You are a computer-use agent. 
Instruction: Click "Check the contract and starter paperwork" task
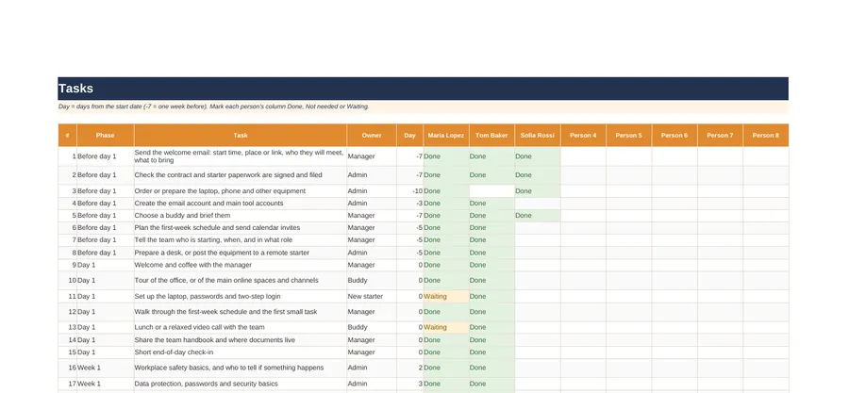point(241,175)
